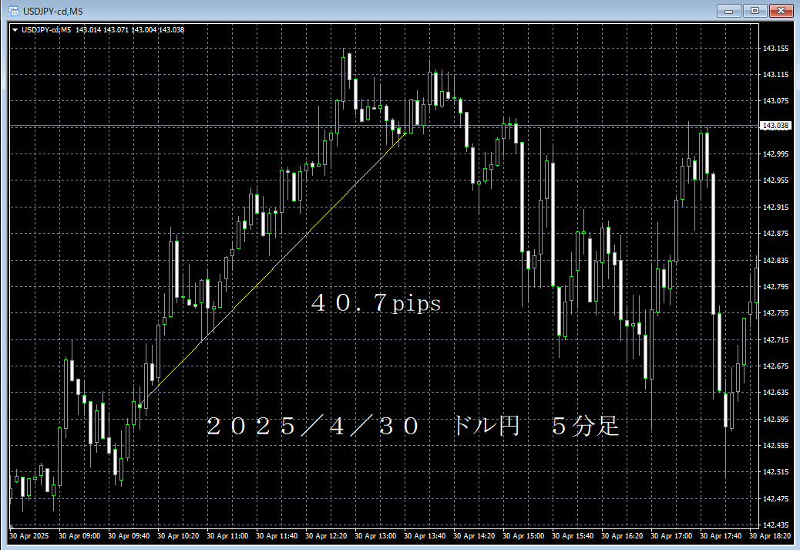
Task: Click the 30 Apr 13:00 time axis label
Action: coord(375,535)
